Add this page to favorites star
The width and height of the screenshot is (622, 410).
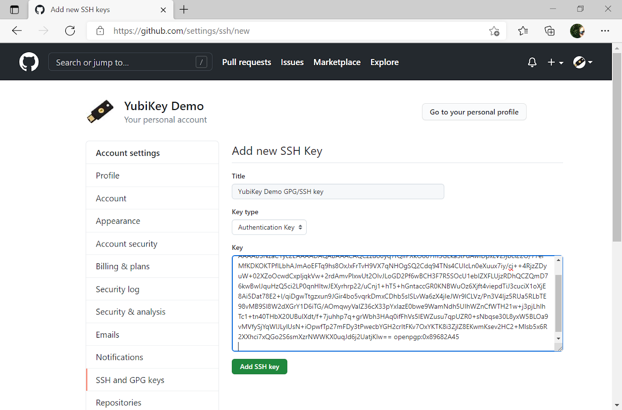(x=494, y=31)
